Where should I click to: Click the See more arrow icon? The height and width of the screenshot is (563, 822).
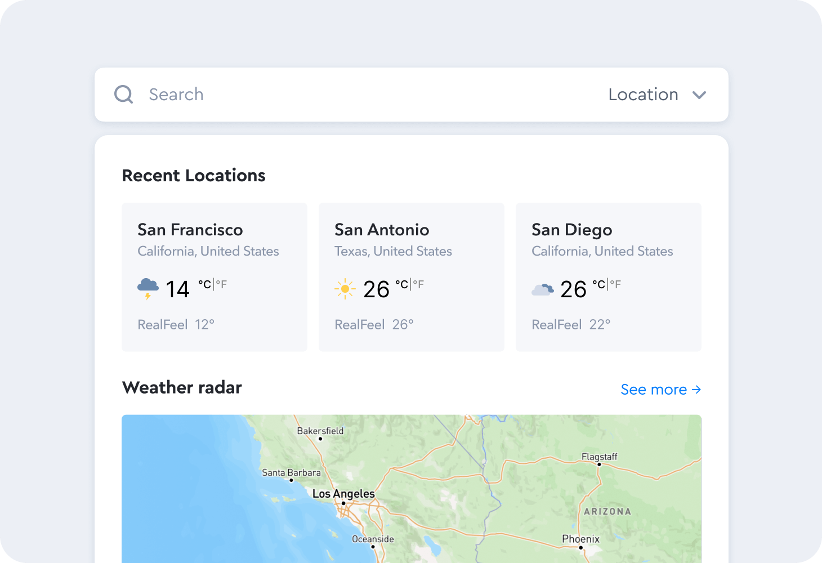(x=697, y=389)
